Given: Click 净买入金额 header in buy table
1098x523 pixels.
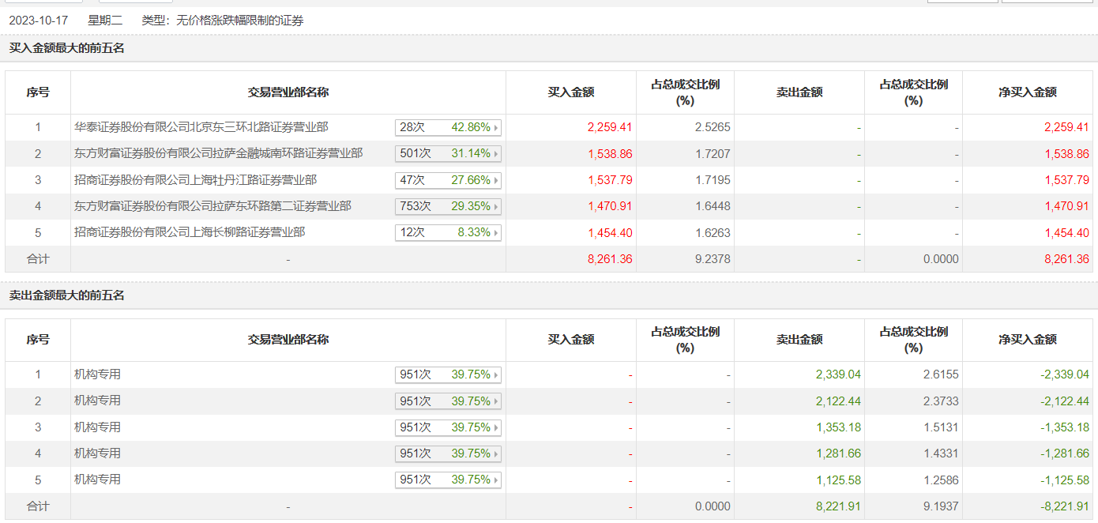Looking at the screenshot, I should tap(1027, 92).
